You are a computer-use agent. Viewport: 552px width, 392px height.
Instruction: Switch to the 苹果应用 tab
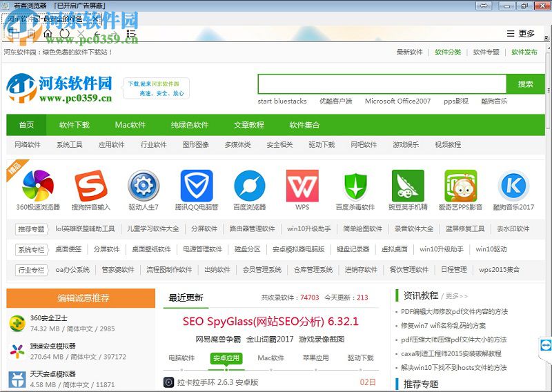pyautogui.click(x=316, y=357)
